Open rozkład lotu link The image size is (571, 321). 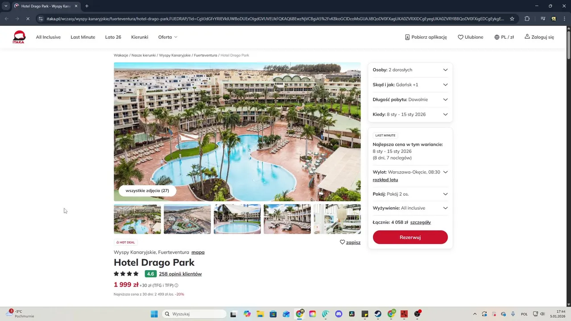[x=385, y=180]
